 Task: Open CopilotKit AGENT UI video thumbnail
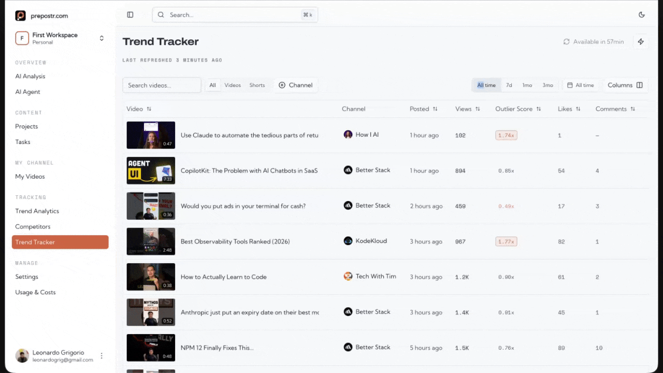pos(151,170)
